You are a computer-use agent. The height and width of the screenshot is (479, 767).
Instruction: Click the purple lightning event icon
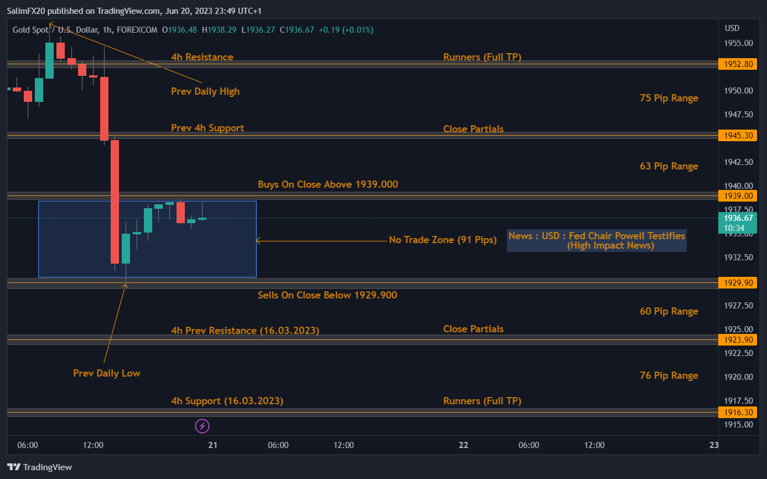203,426
